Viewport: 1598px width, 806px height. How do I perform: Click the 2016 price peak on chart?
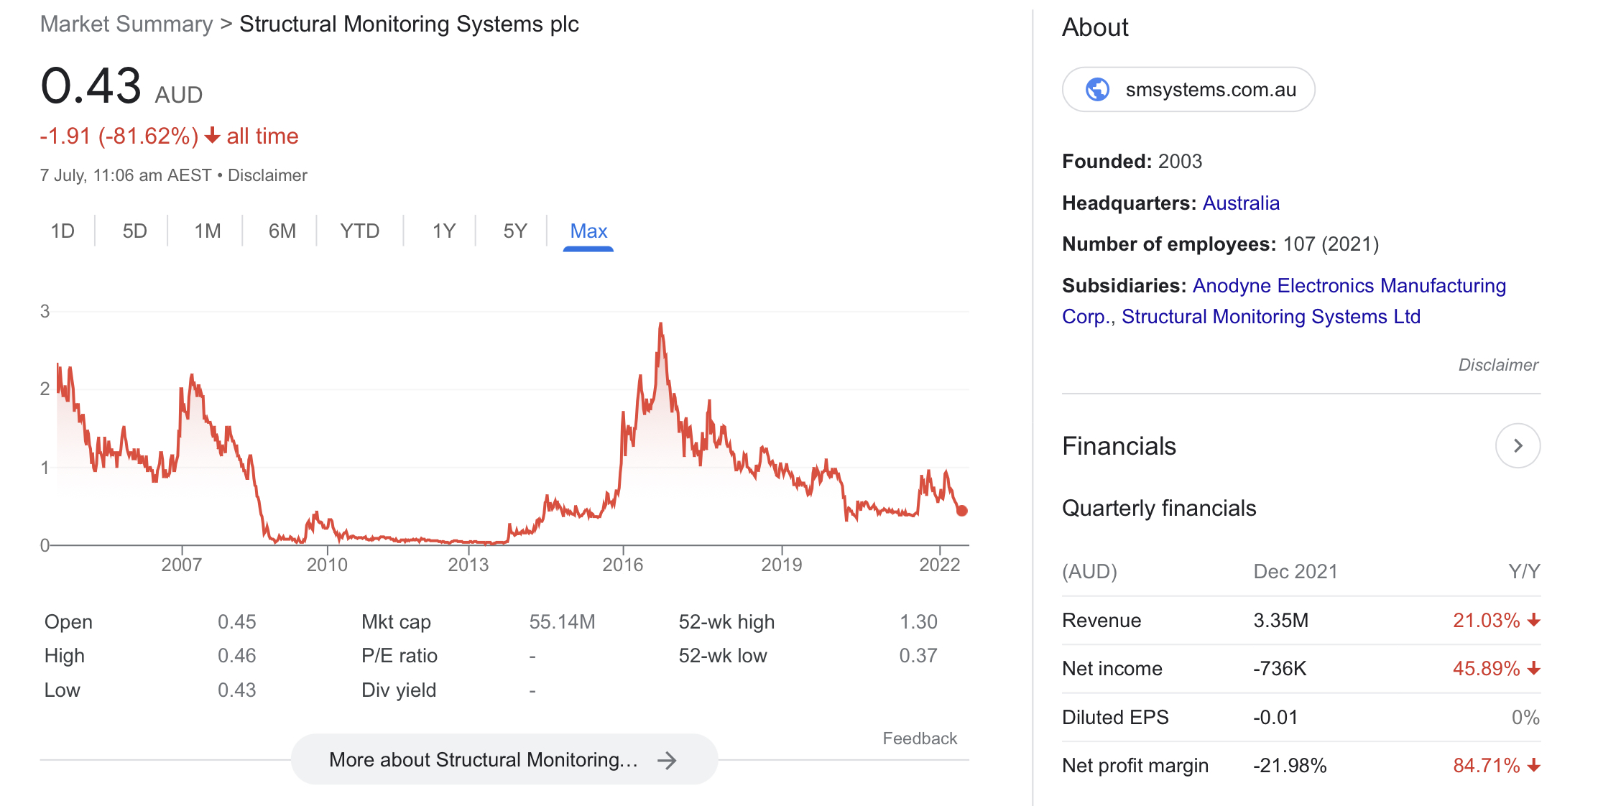(x=660, y=325)
